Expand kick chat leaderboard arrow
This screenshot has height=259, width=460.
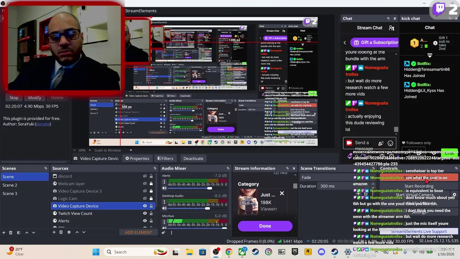pos(430,55)
